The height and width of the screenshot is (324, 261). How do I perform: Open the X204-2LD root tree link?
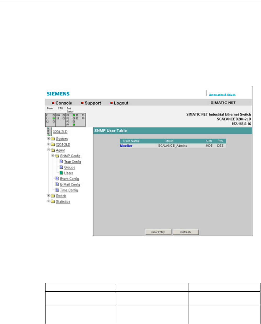coord(60,132)
